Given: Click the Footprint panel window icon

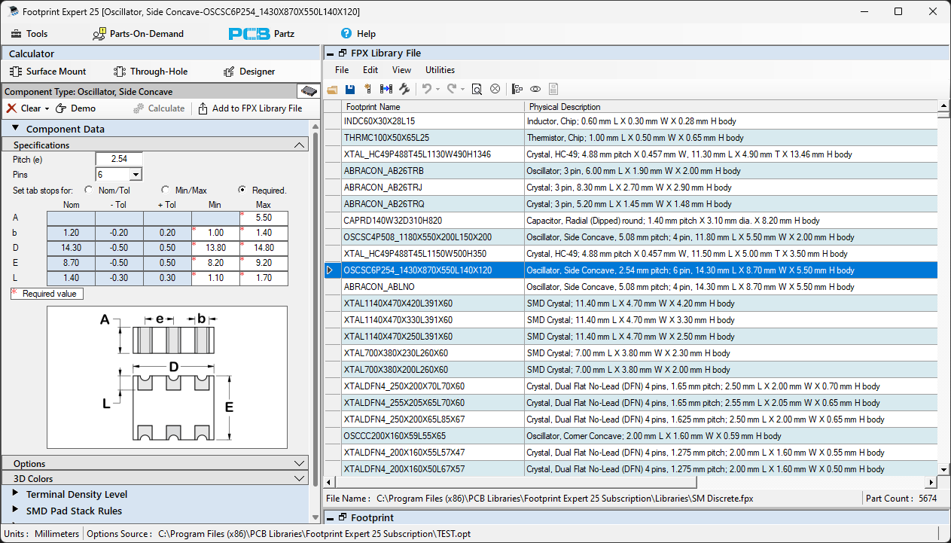Looking at the screenshot, I should pyautogui.click(x=343, y=518).
